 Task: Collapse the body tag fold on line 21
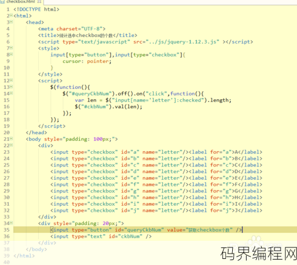click(x=12, y=139)
